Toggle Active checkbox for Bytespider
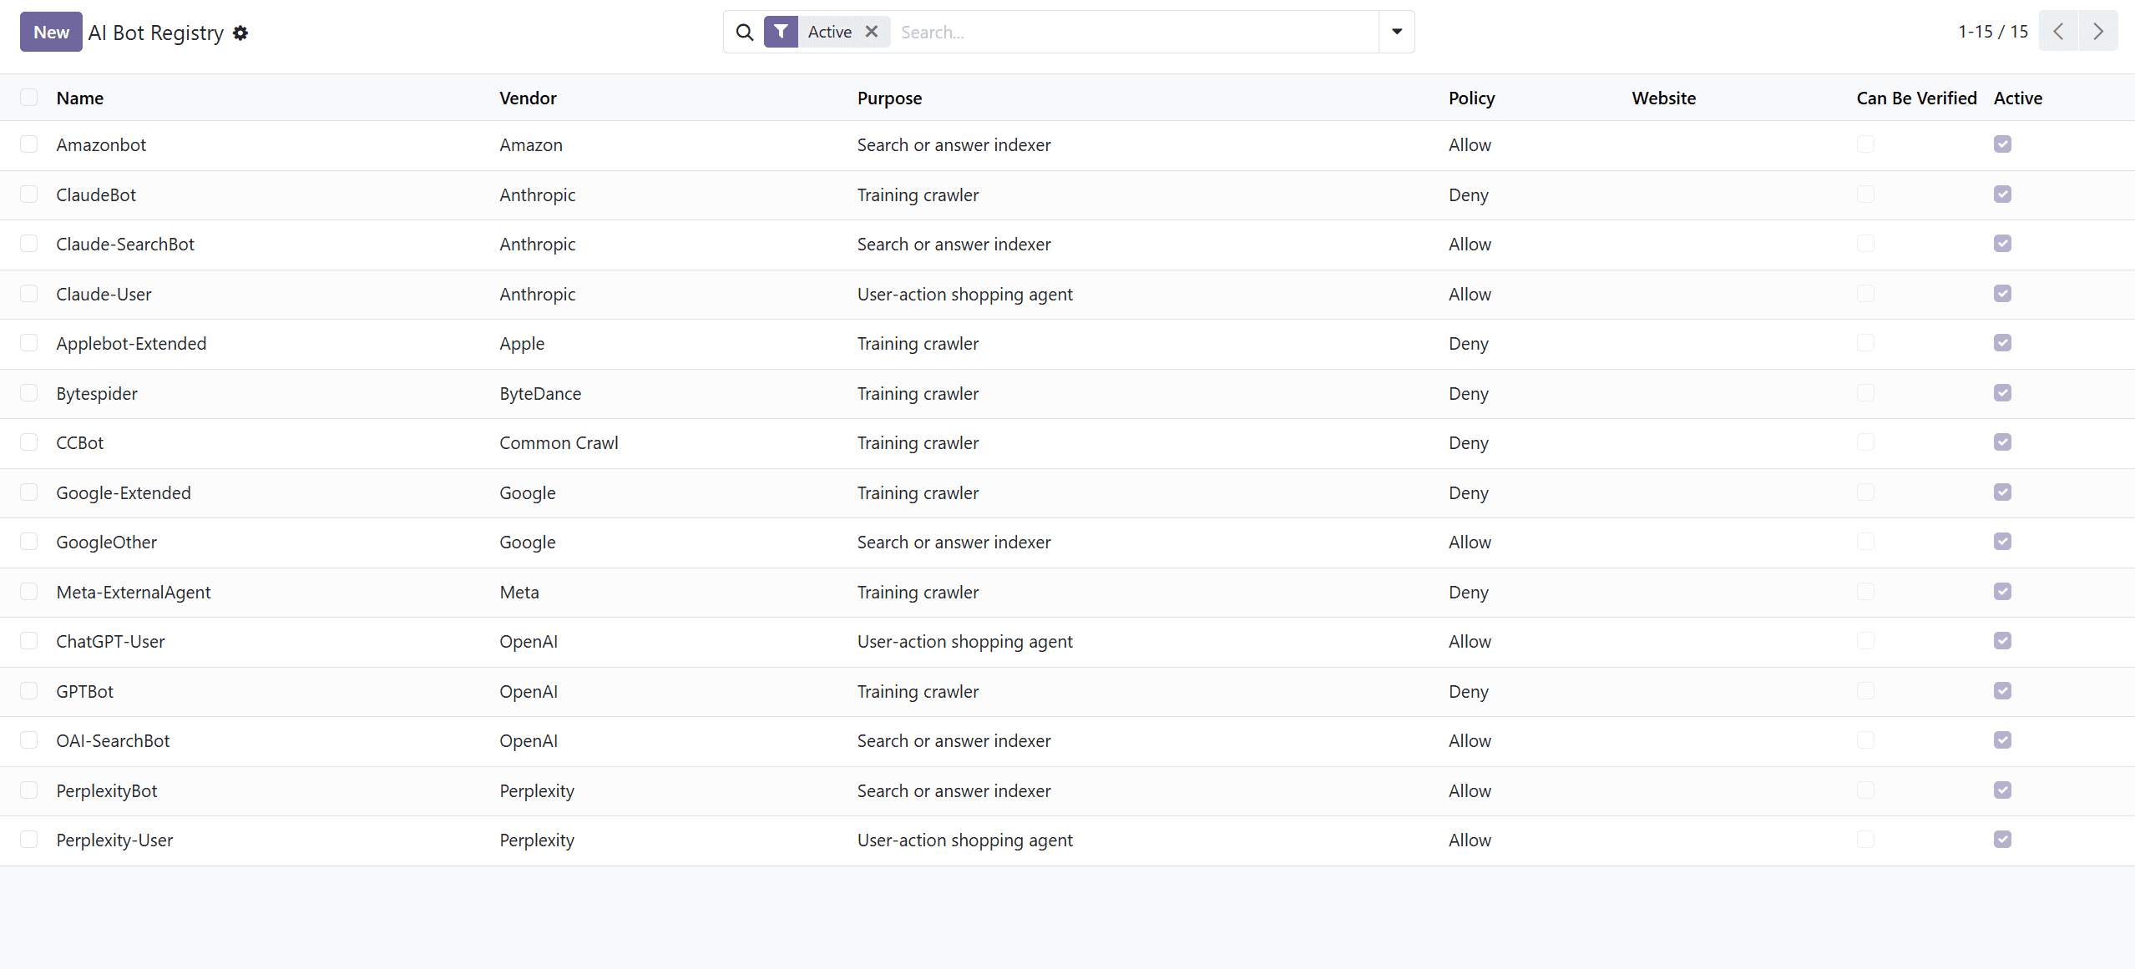2135x969 pixels. (2002, 393)
